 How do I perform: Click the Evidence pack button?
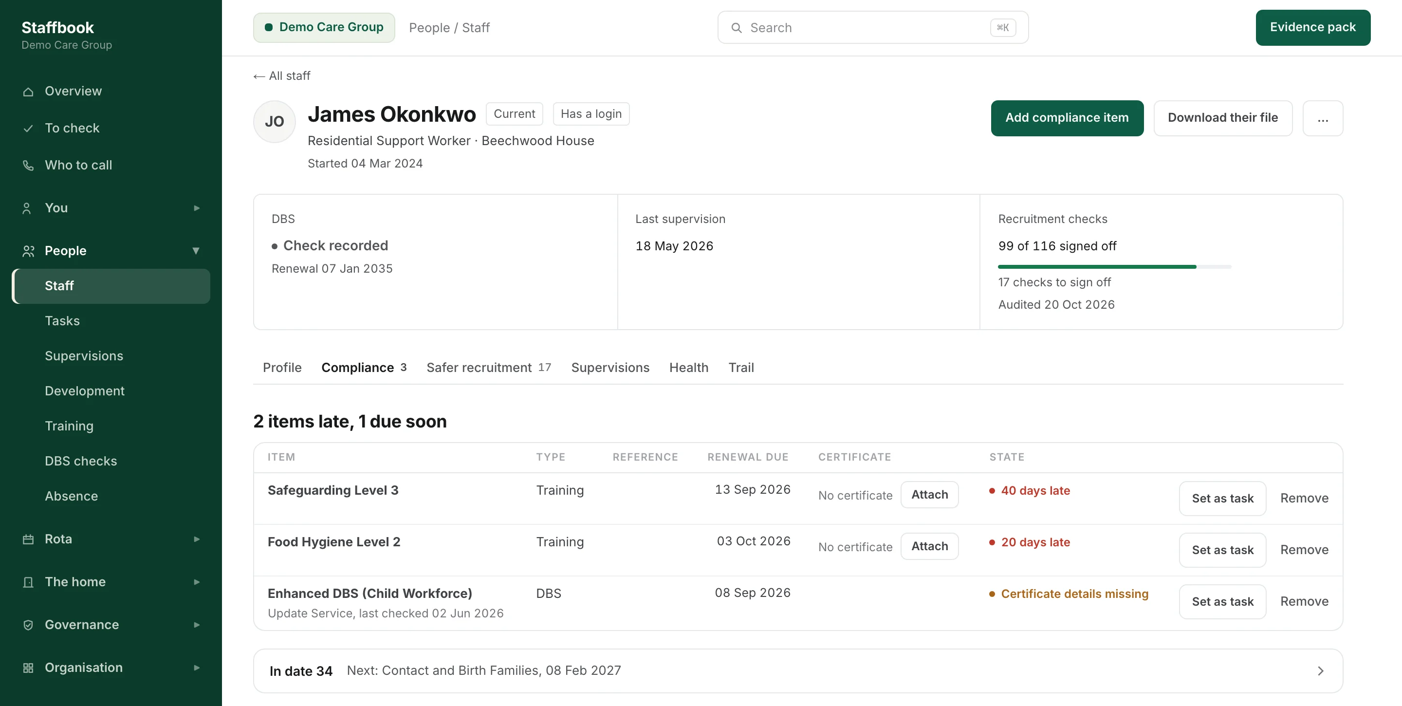(1313, 27)
